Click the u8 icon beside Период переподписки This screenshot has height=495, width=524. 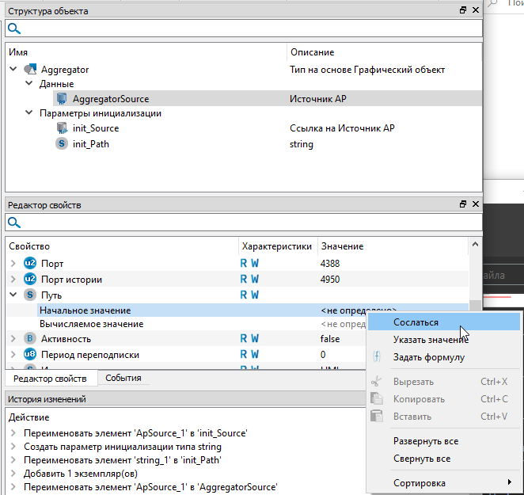(x=30, y=355)
